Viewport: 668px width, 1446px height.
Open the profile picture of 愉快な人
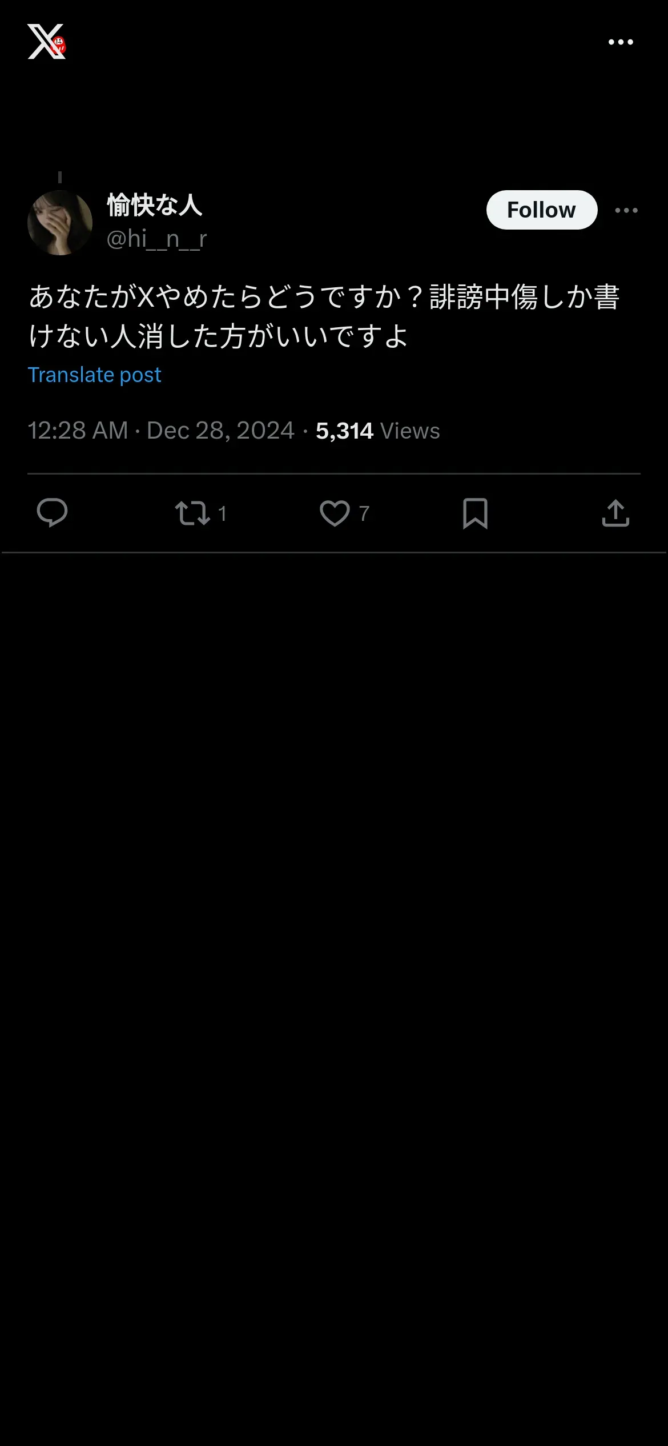pos(60,223)
